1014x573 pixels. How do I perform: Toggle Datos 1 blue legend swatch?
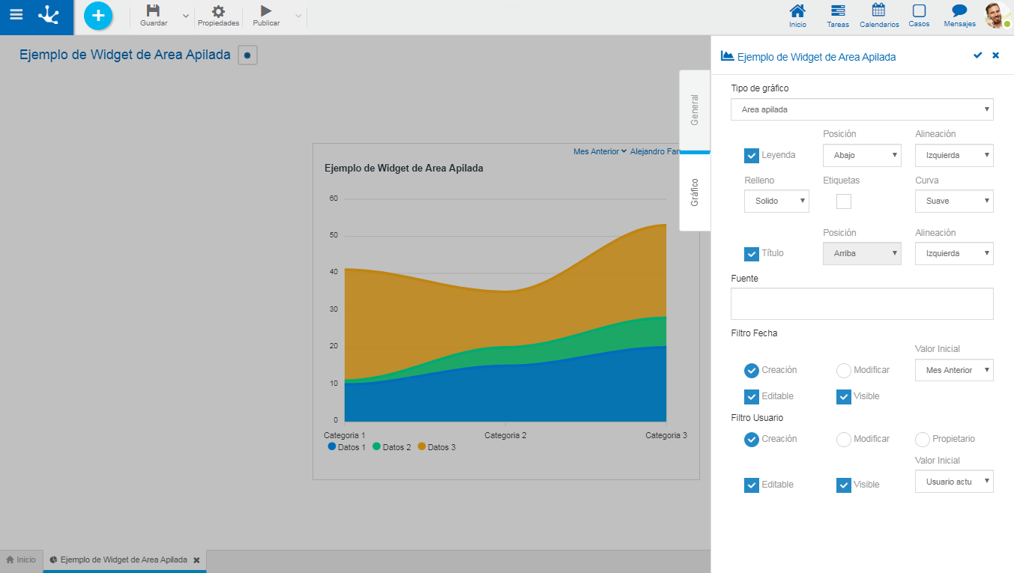[332, 446]
